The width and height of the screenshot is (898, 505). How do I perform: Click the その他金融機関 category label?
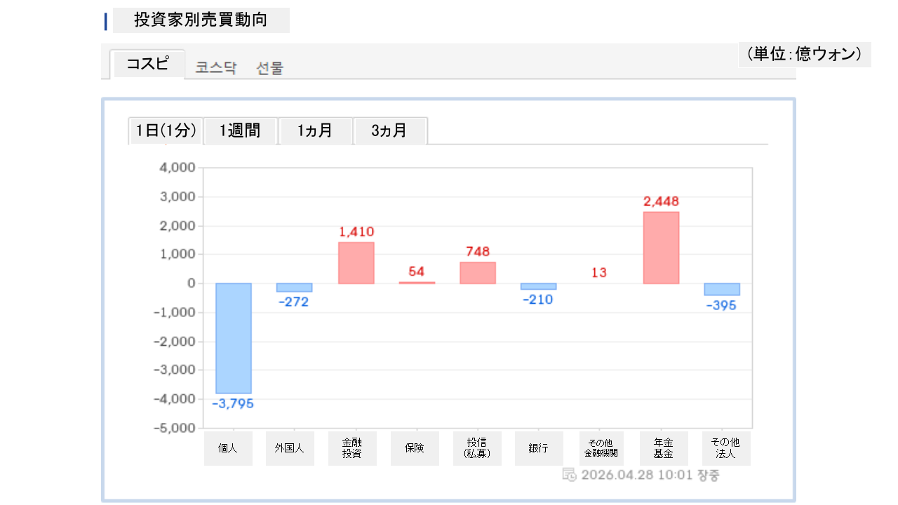[x=601, y=448]
